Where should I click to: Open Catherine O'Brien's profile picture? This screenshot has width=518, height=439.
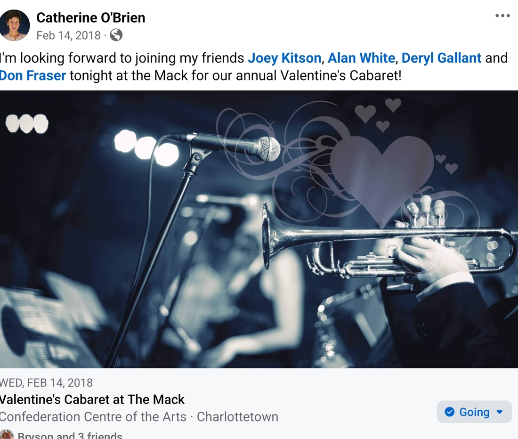click(x=15, y=25)
